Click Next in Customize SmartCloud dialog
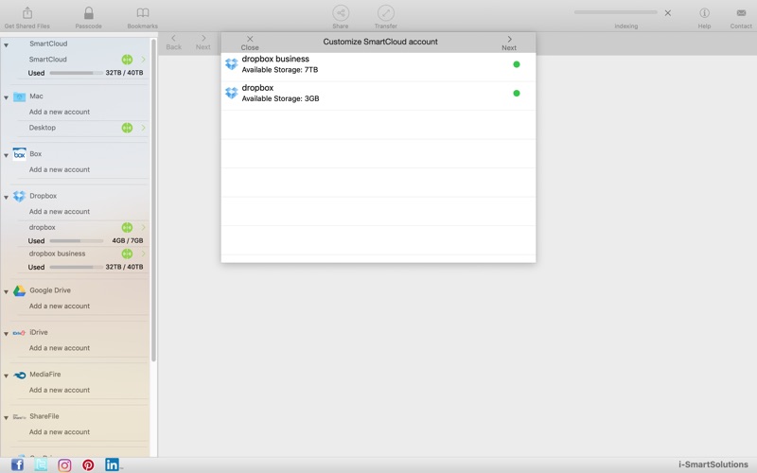Screen dimensions: 757x473 click(x=509, y=43)
